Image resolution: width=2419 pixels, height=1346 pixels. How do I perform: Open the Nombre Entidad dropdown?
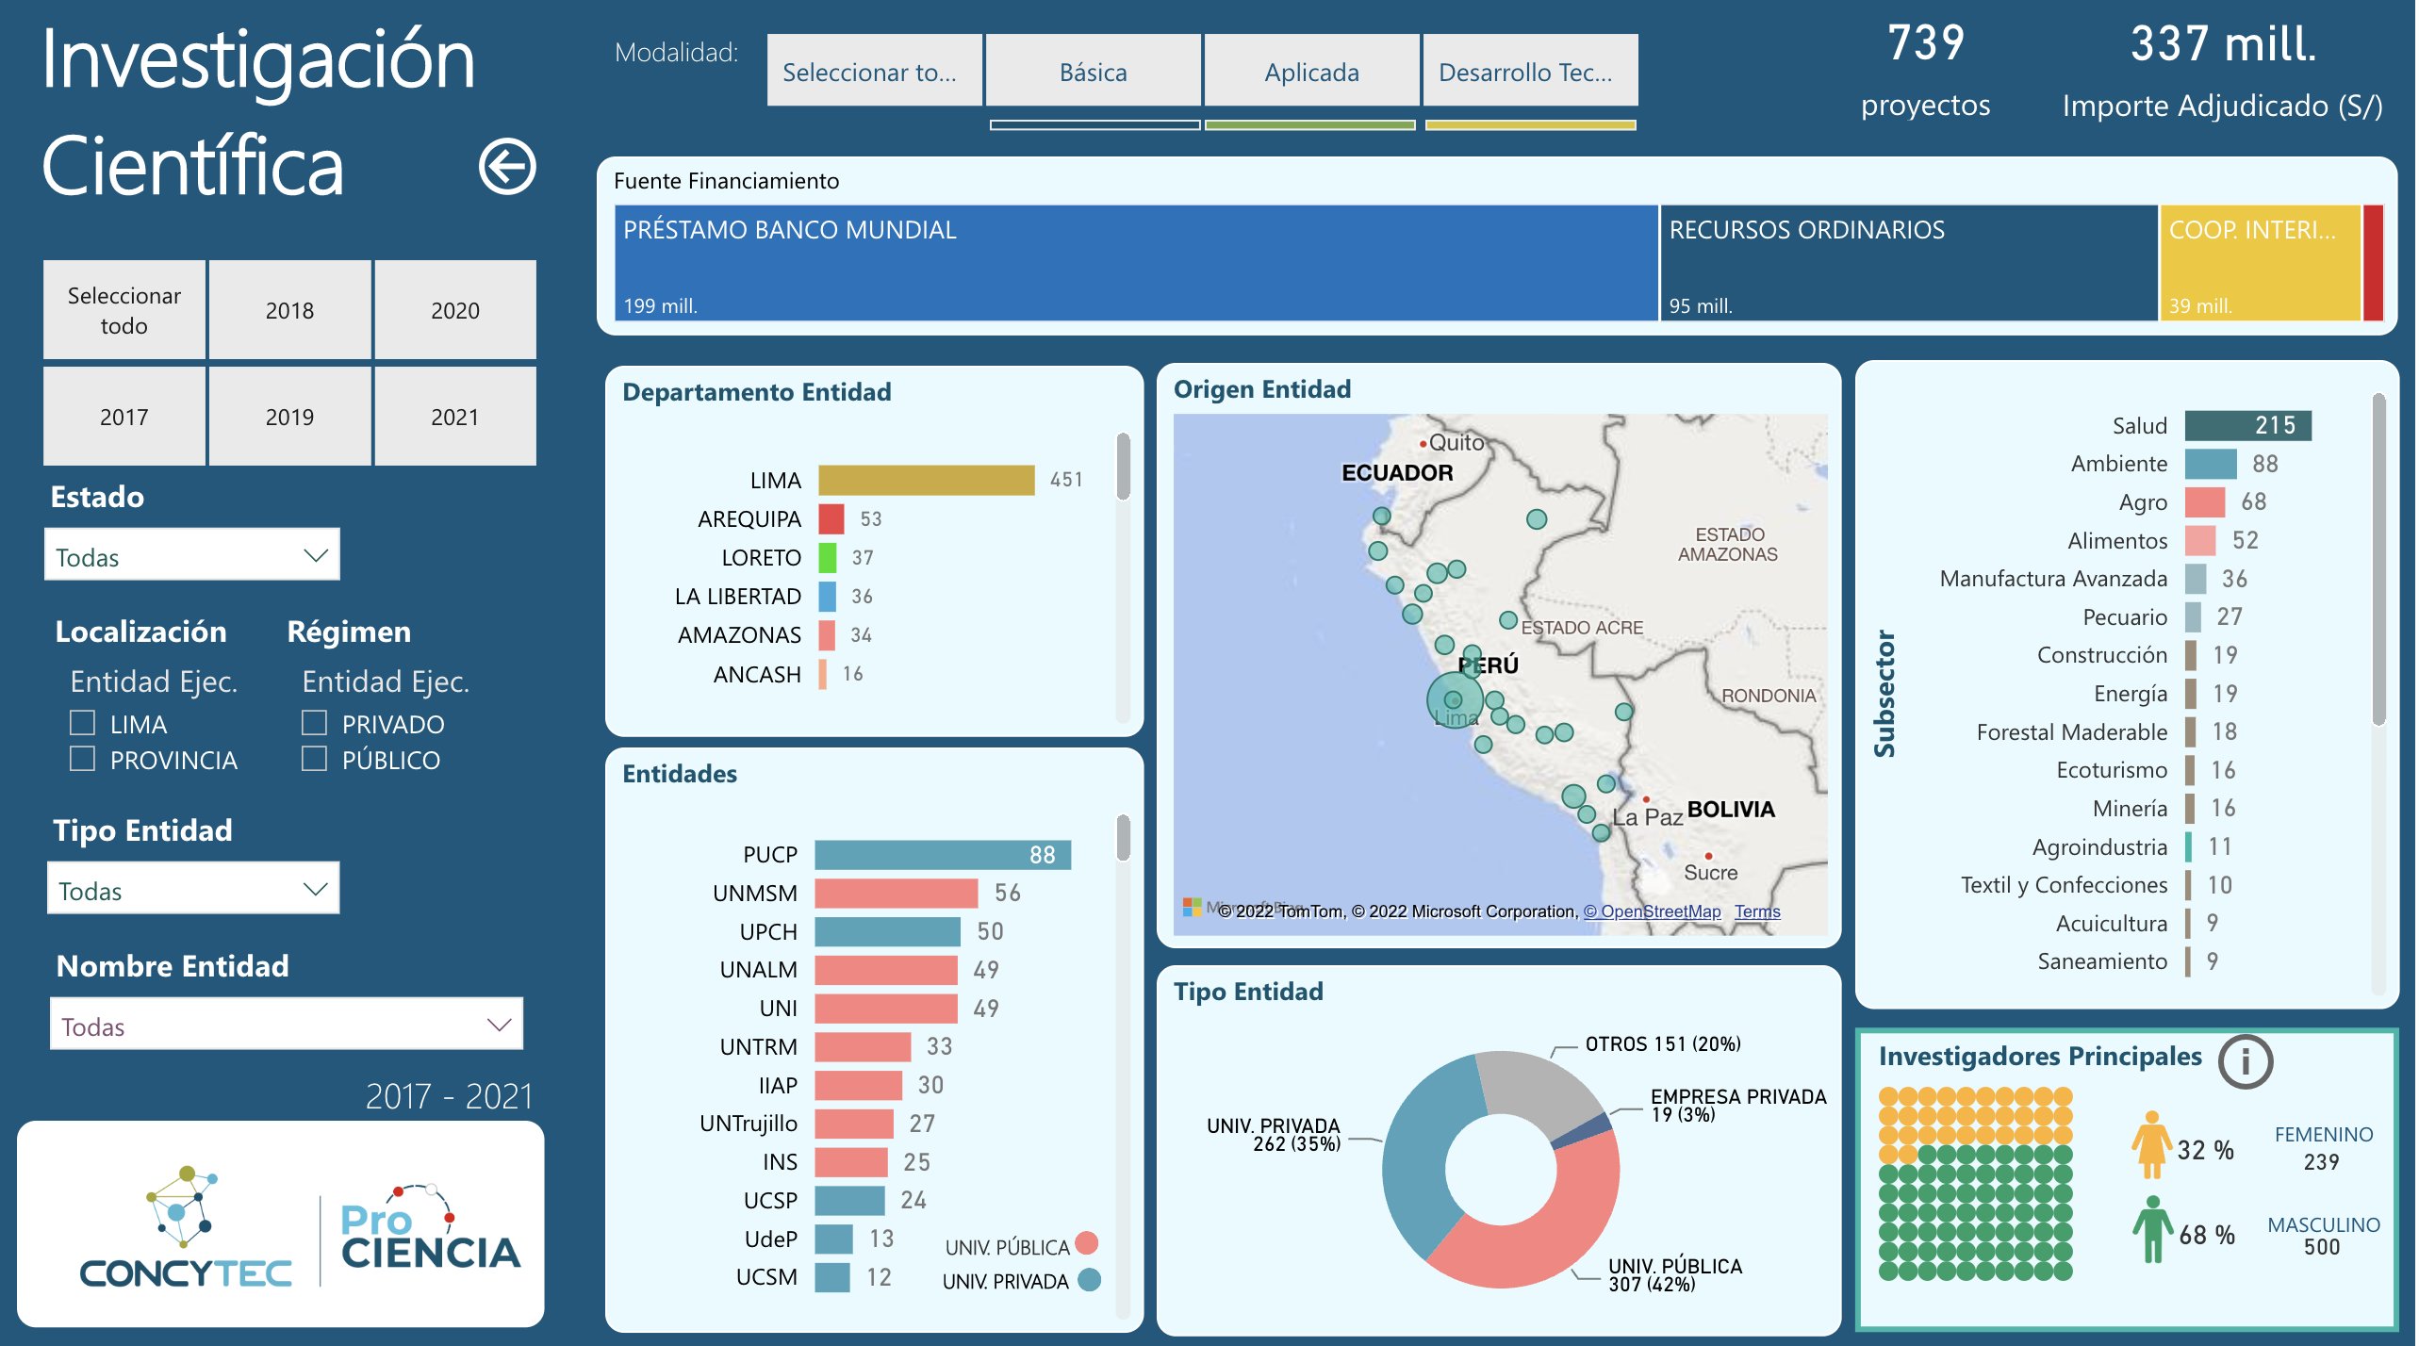pyautogui.click(x=286, y=1025)
